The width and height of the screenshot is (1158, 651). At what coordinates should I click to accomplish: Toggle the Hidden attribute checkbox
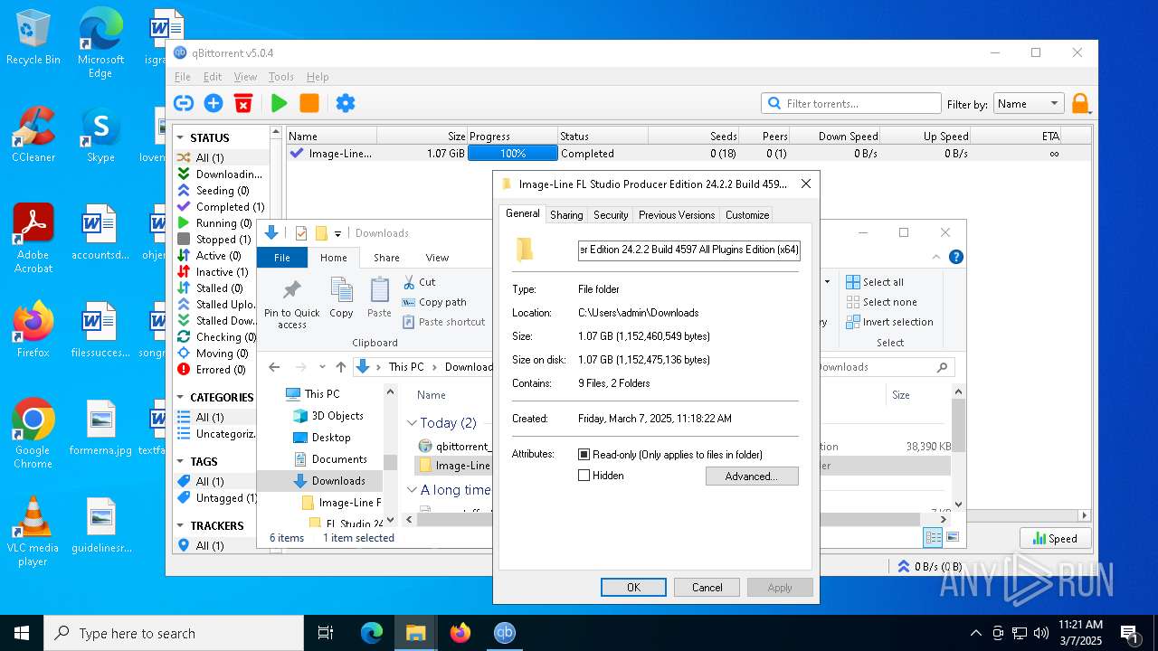click(584, 476)
